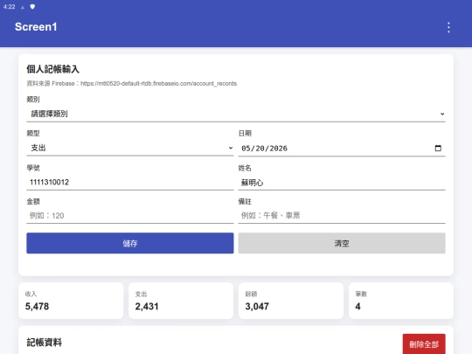Click the Screen1 title in app bar
Image resolution: width=472 pixels, height=354 pixels.
pyautogui.click(x=36, y=27)
